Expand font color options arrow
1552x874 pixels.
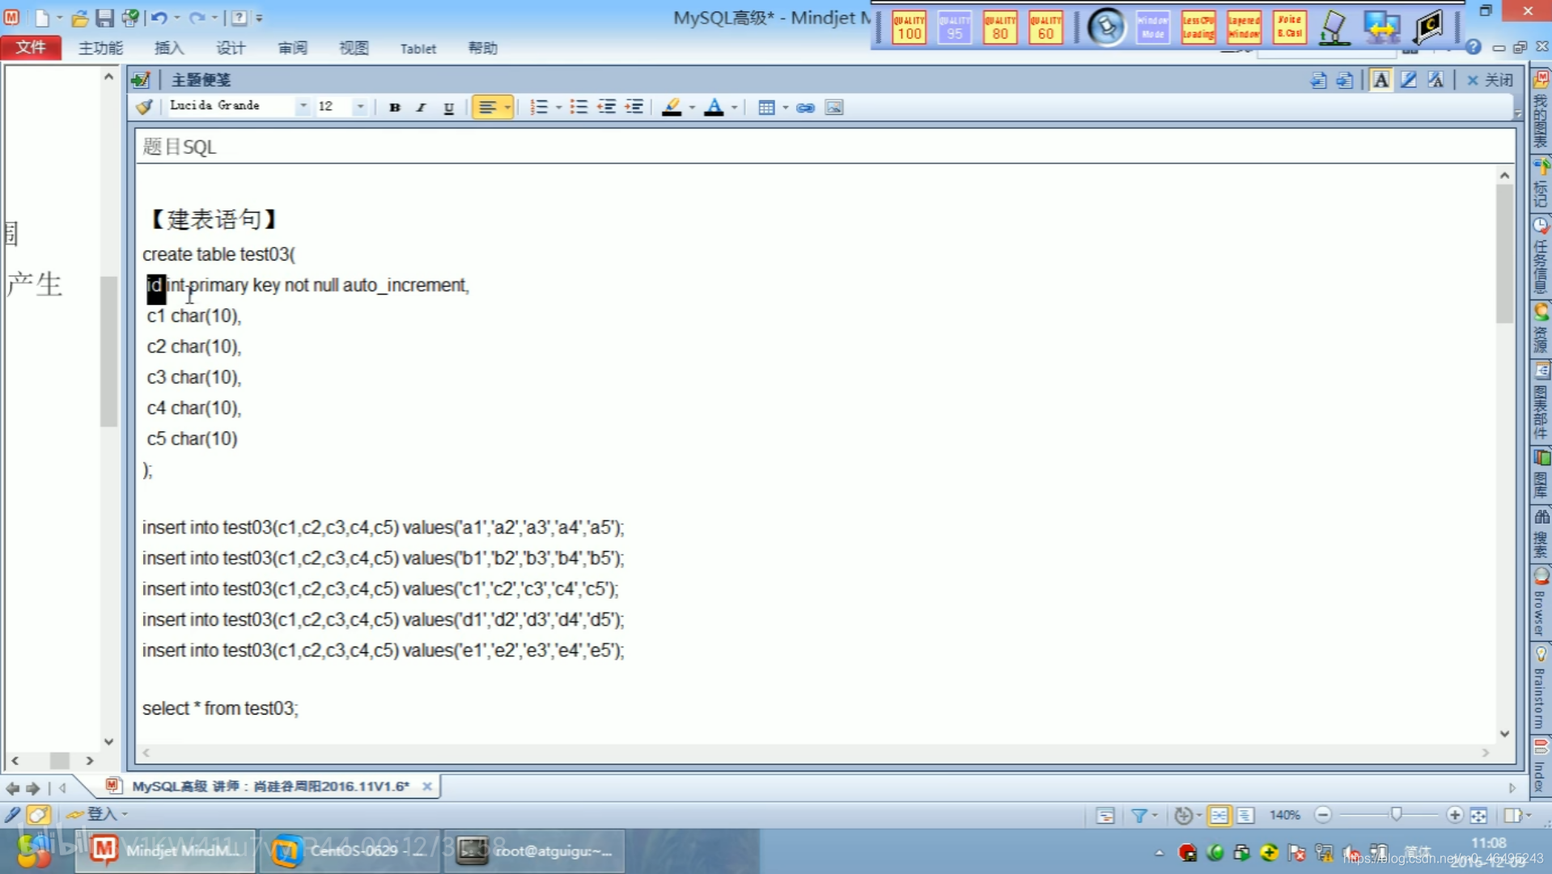[735, 107]
